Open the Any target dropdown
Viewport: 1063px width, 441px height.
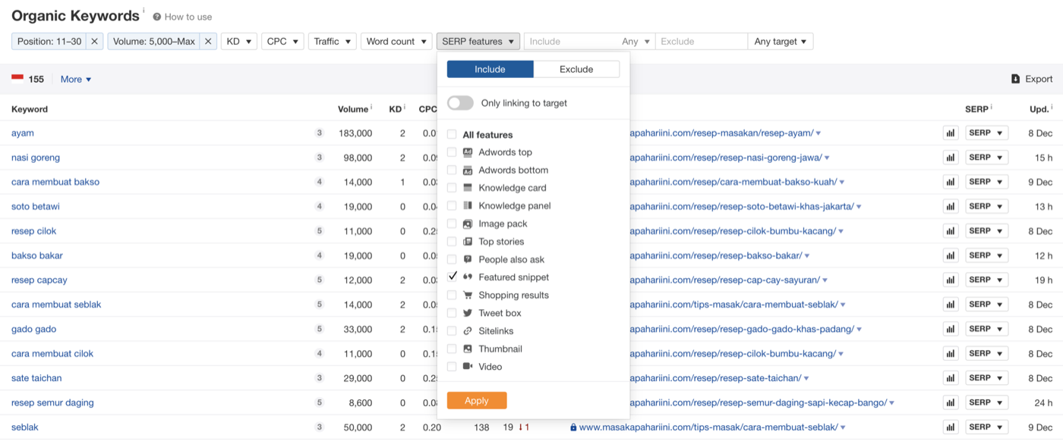[x=781, y=42]
